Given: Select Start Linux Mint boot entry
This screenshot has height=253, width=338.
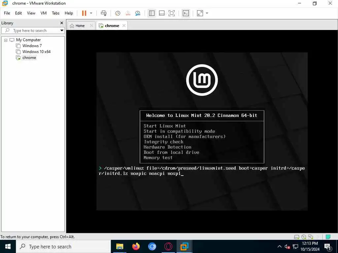Looking at the screenshot, I should pos(165,126).
